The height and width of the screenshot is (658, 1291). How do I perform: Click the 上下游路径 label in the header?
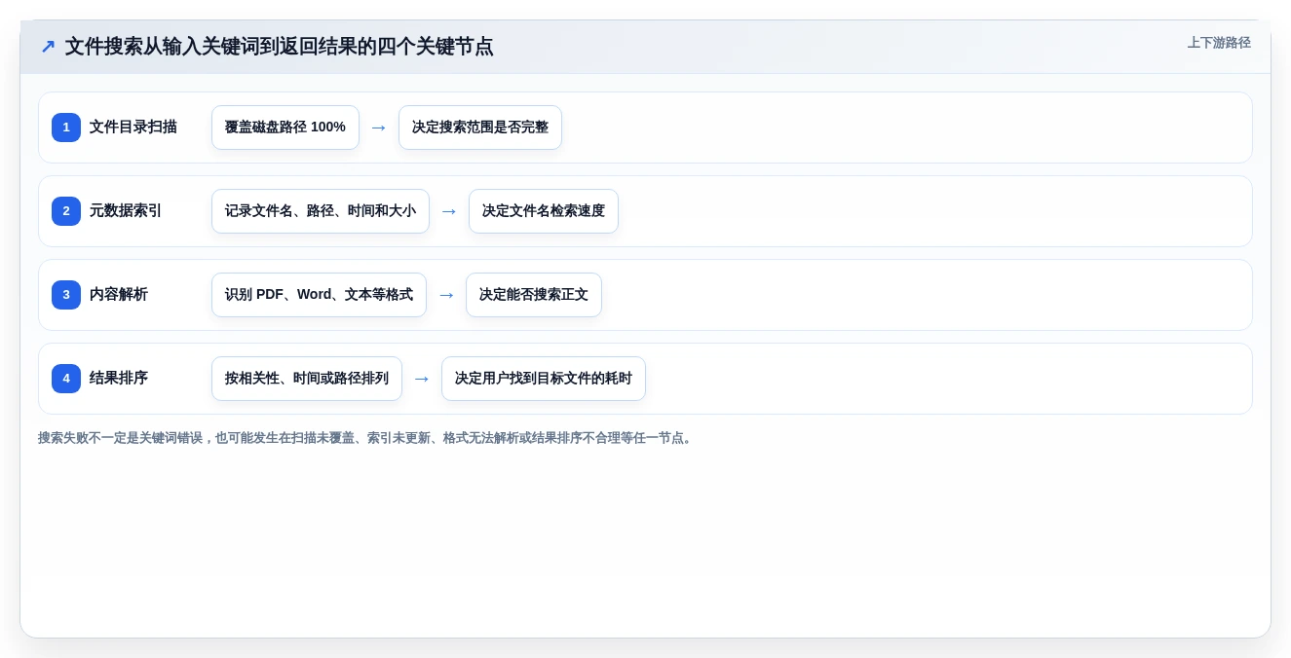[x=1219, y=43]
